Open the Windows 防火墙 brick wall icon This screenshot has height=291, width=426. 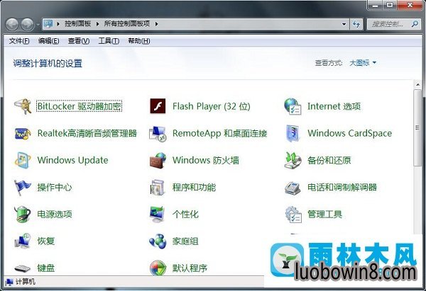click(158, 160)
